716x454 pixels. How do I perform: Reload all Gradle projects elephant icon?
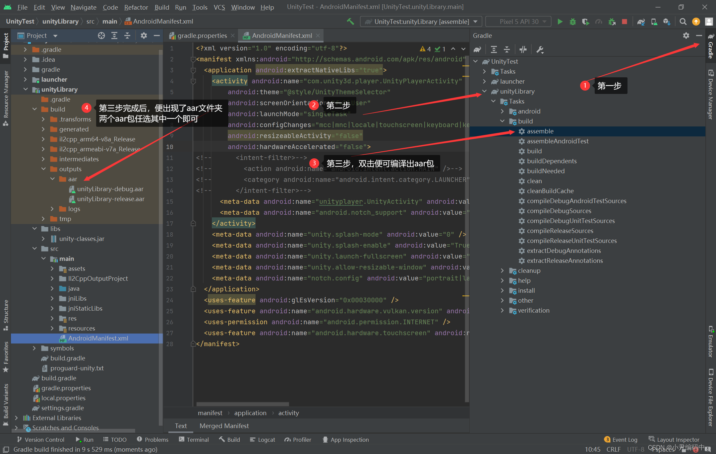click(x=477, y=49)
